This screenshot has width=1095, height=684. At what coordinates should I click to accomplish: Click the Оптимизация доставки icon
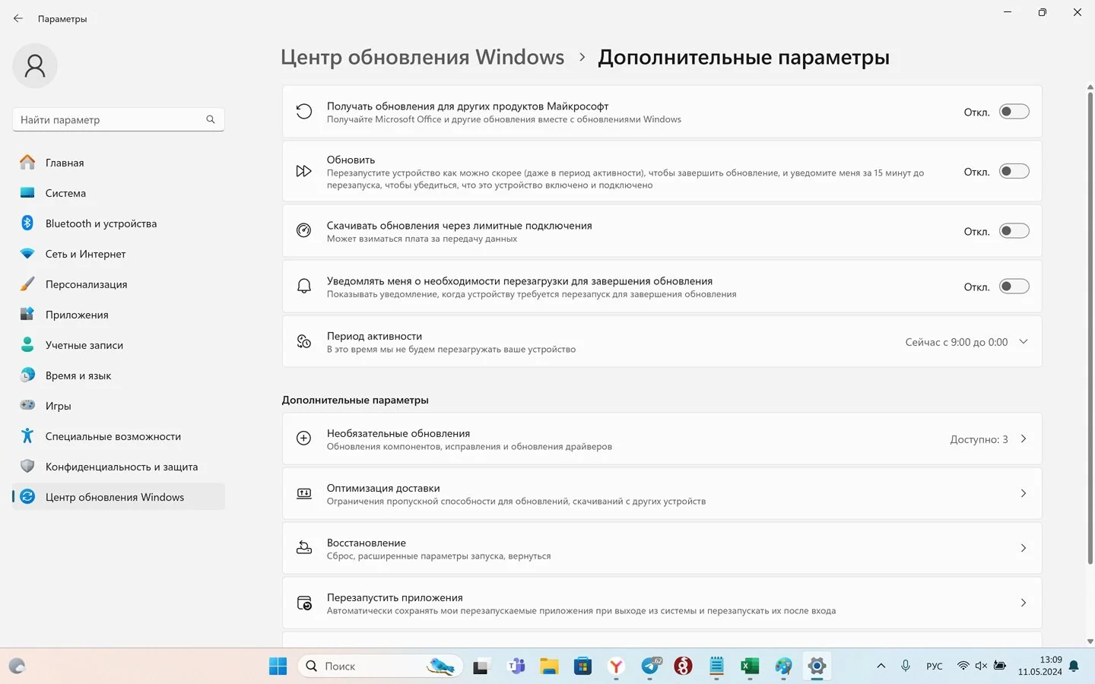(x=303, y=493)
